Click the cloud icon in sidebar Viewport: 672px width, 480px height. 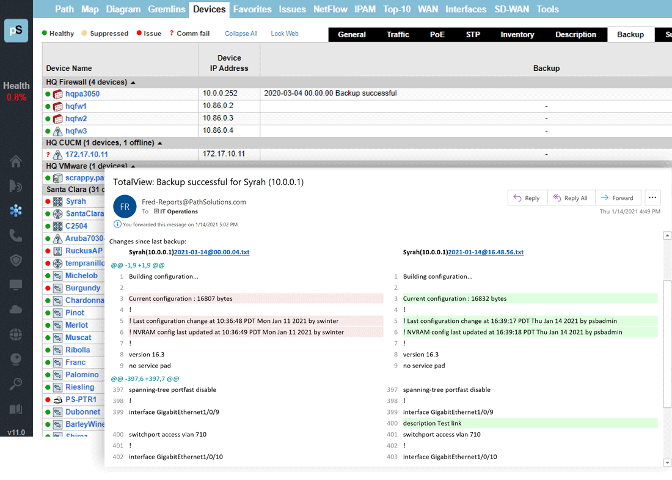click(16, 309)
